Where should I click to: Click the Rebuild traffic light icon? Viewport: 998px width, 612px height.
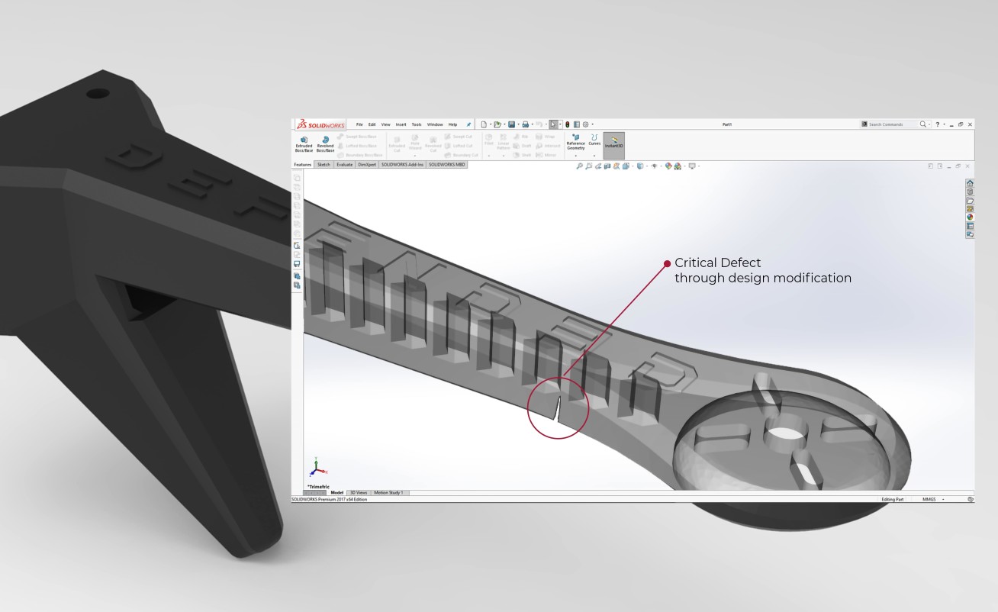(x=567, y=124)
